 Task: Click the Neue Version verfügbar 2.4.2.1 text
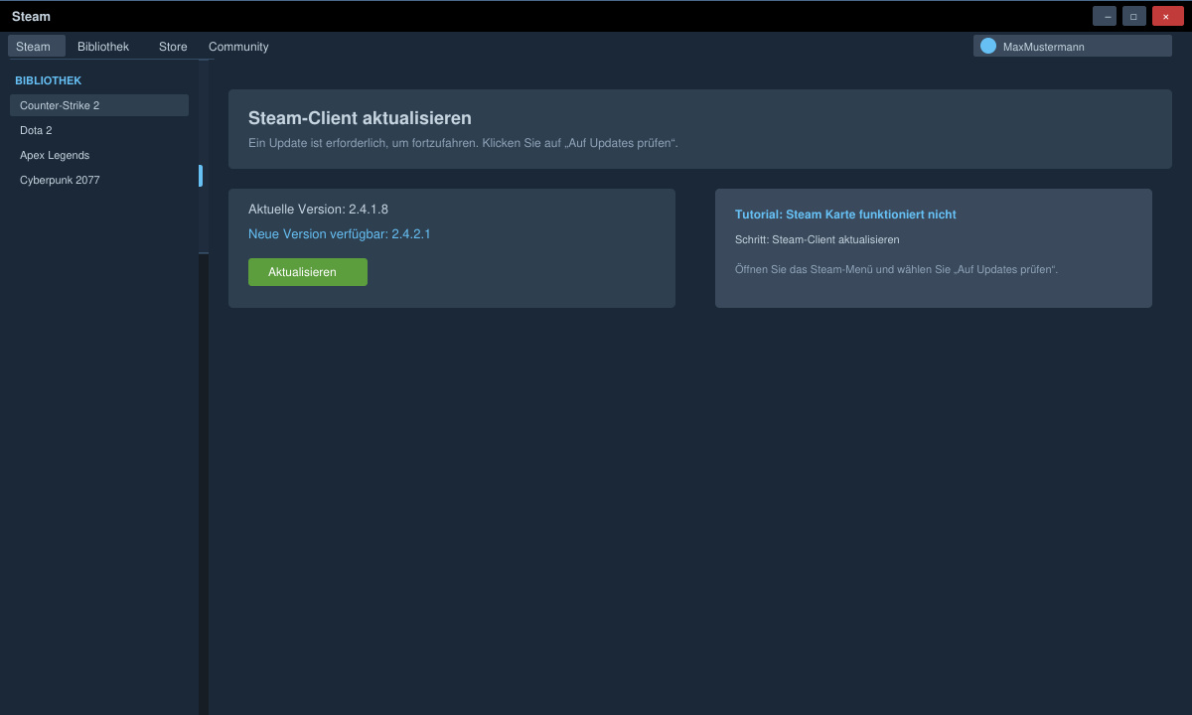click(x=339, y=234)
